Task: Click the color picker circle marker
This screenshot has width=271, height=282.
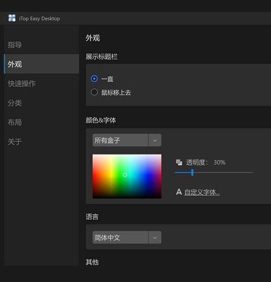Action: click(125, 175)
